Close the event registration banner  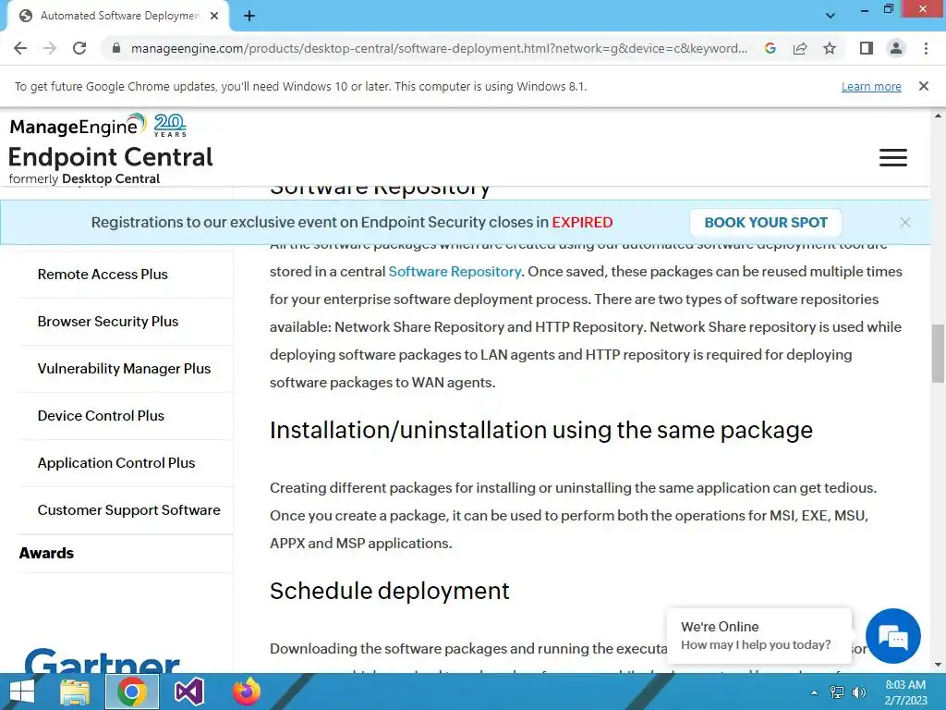point(905,222)
